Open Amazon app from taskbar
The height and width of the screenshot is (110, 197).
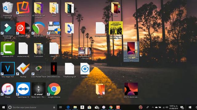82,107
